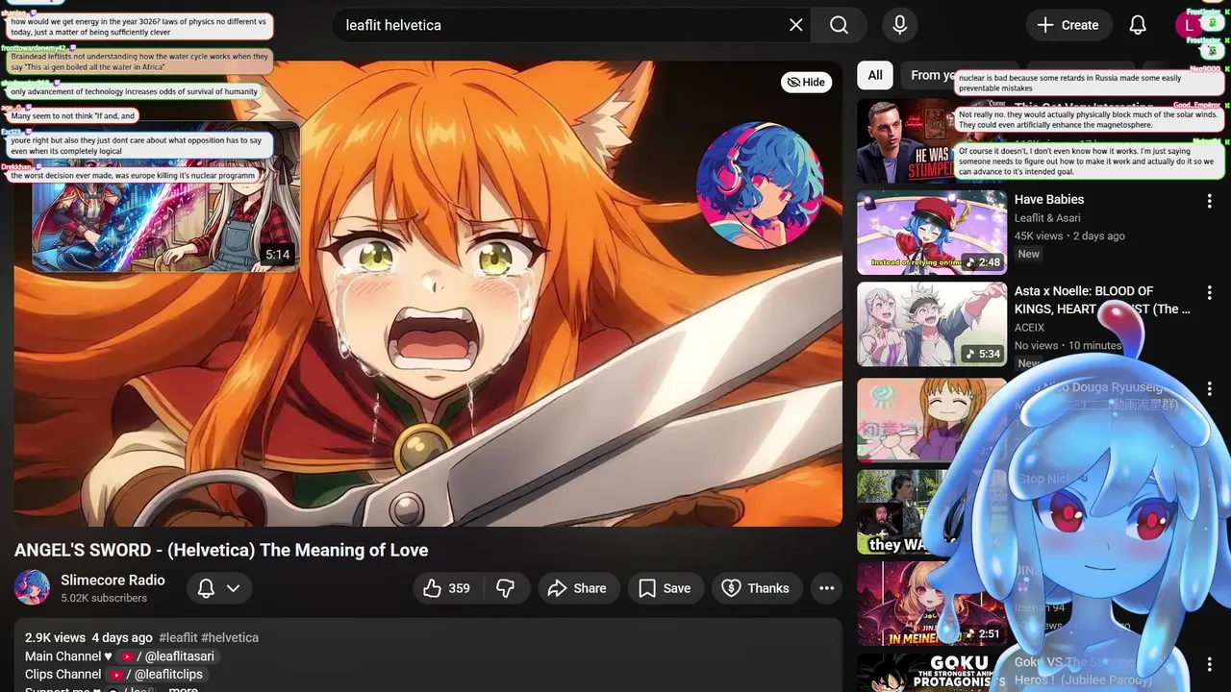Image resolution: width=1231 pixels, height=692 pixels.
Task: Open the Create menu
Action: (x=1068, y=25)
